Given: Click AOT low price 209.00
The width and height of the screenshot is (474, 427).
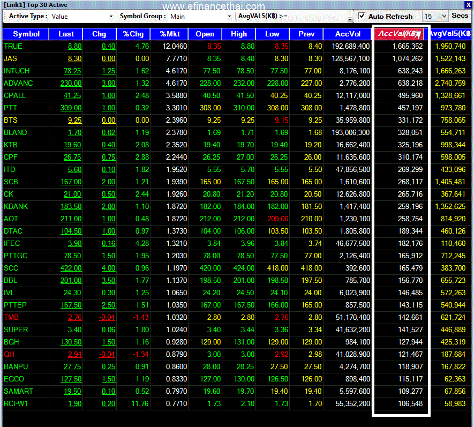Looking at the screenshot, I should click(277, 219).
